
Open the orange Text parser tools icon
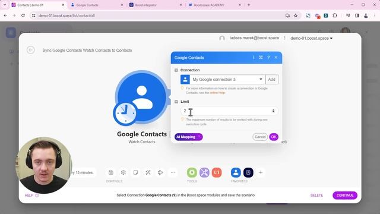coord(217,172)
